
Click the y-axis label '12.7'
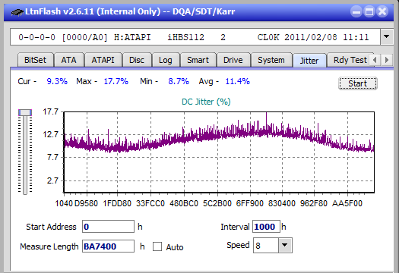51,134
